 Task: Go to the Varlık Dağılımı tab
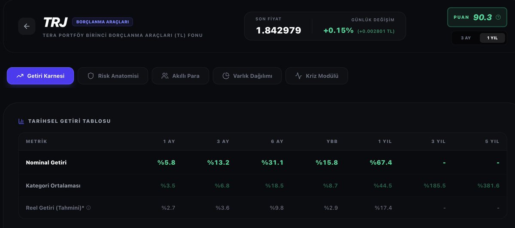(247, 76)
